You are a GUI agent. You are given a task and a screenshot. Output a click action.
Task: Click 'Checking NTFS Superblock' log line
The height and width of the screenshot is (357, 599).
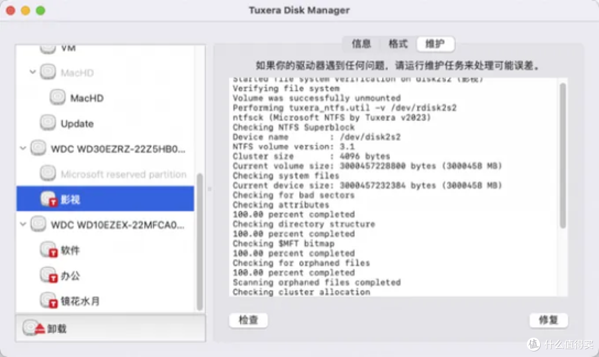pos(293,127)
